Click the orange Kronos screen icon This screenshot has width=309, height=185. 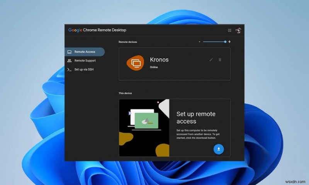point(136,63)
